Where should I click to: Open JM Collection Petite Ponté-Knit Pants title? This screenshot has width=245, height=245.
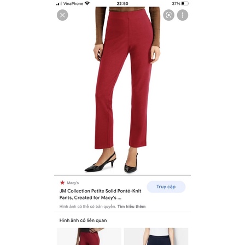coord(100,194)
